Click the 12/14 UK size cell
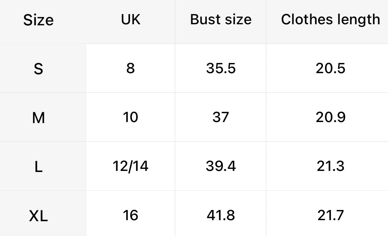 coord(131,166)
